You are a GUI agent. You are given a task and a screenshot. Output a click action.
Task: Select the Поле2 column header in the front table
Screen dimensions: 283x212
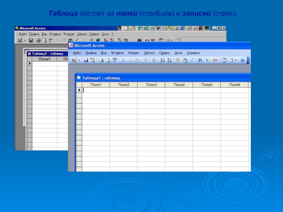point(123,85)
